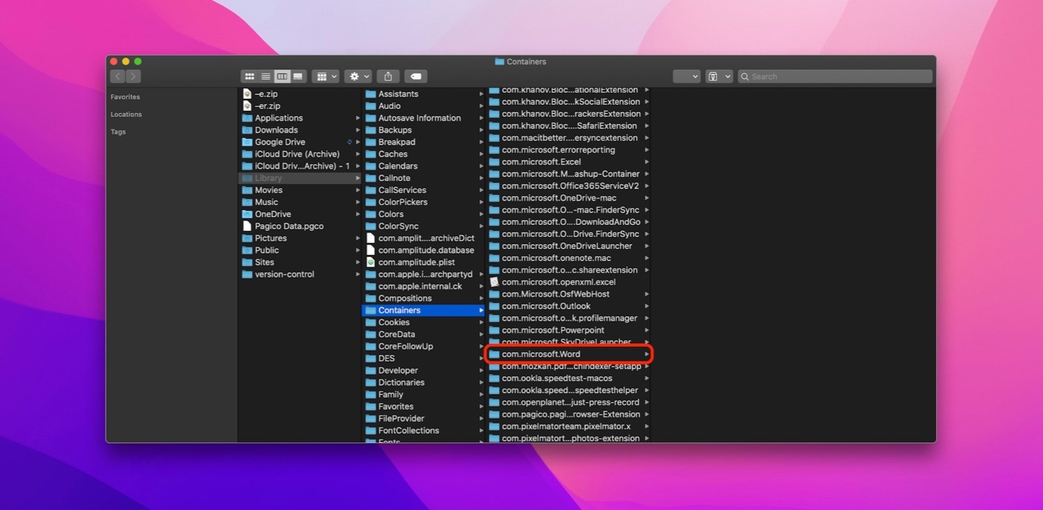The image size is (1043, 510).
Task: Go back with the back arrow
Action: 118,77
